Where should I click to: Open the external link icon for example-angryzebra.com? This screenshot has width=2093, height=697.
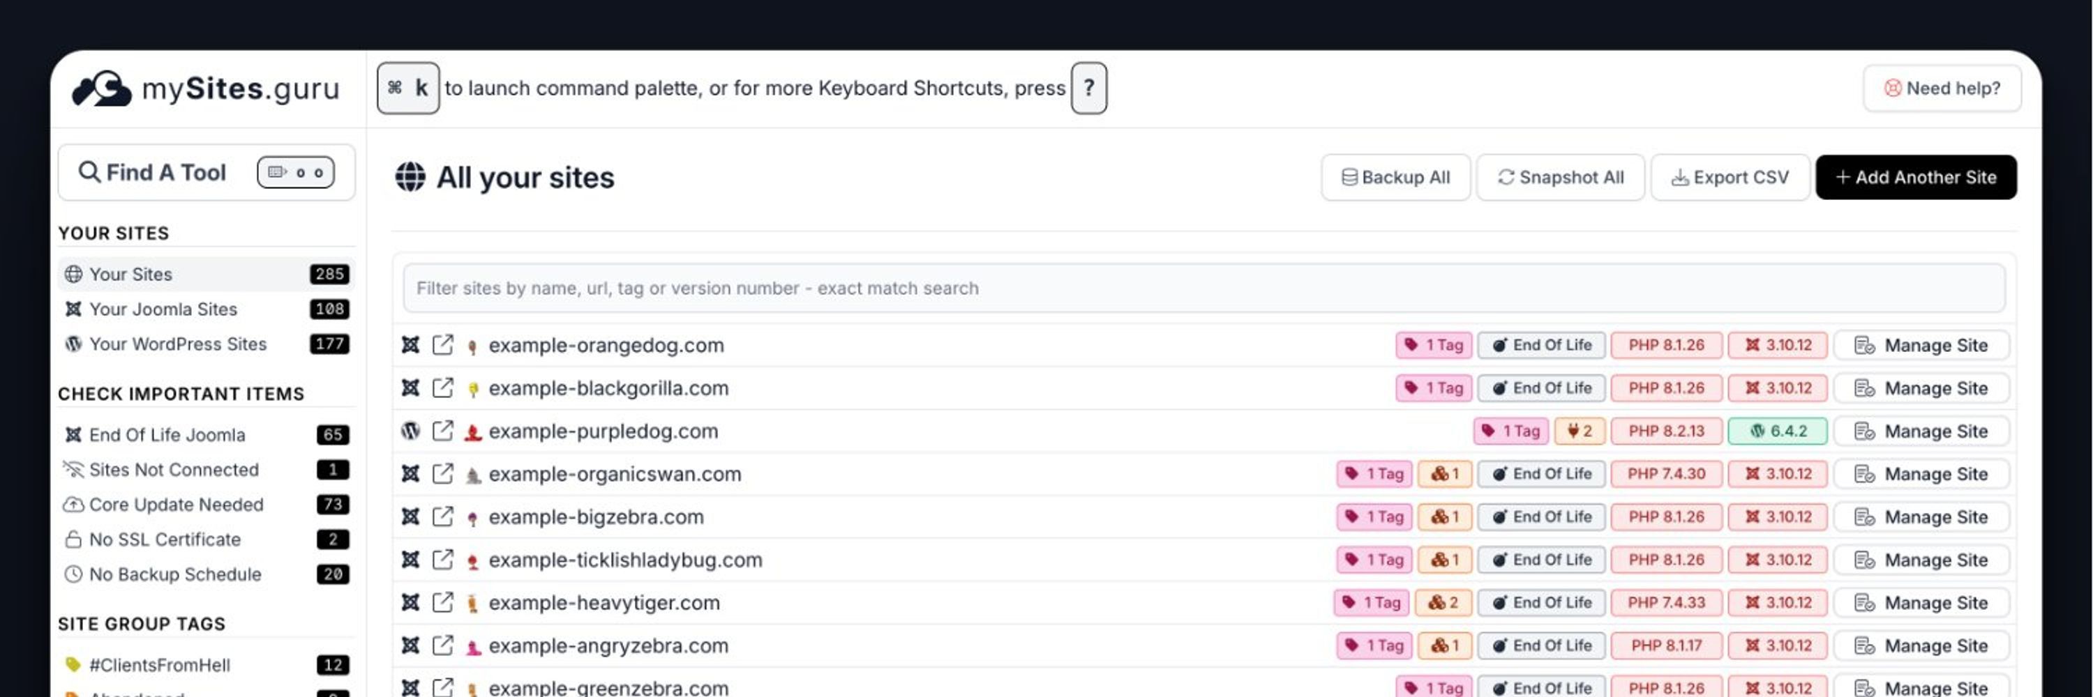point(442,646)
